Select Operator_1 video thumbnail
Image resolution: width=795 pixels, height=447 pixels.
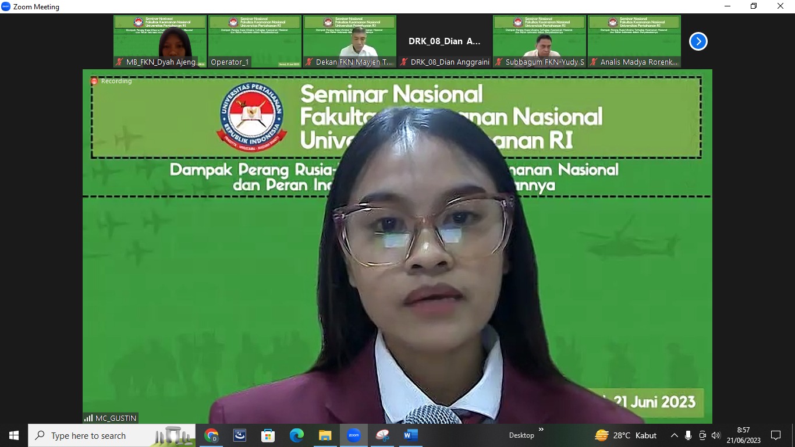pos(255,41)
